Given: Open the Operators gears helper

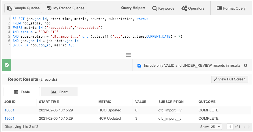Looking at the screenshot, I should (x=184, y=8).
